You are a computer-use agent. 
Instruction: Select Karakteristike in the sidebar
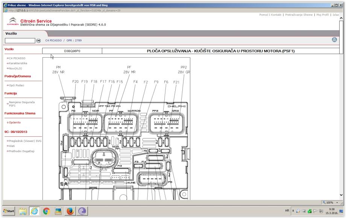pos(18,63)
